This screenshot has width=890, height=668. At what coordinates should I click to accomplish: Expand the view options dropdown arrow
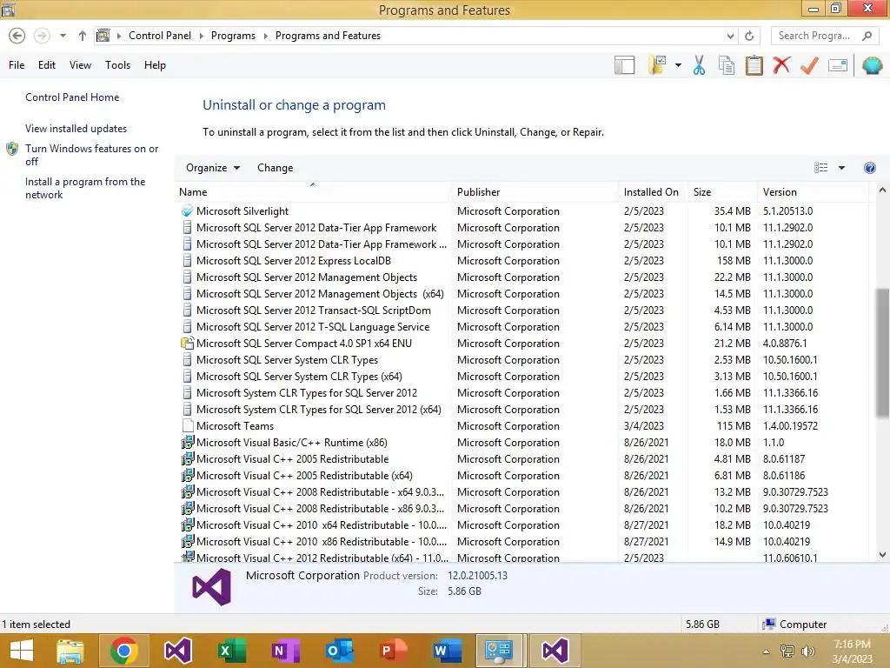(x=841, y=168)
